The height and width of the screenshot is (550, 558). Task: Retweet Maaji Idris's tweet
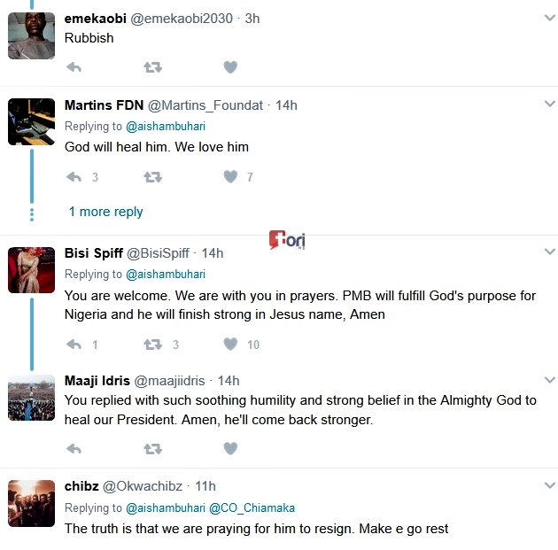pyautogui.click(x=152, y=449)
